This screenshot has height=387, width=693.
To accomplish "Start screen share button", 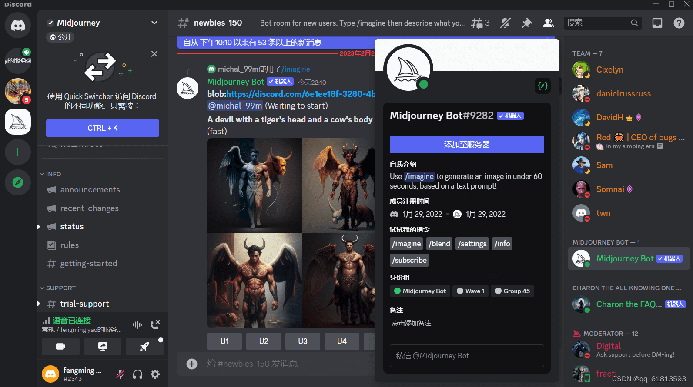I will 103,346.
